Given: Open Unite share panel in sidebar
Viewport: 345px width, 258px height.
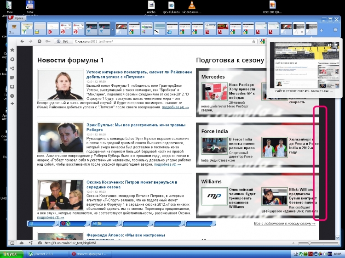Looking at the screenshot, I should pos(12,68).
